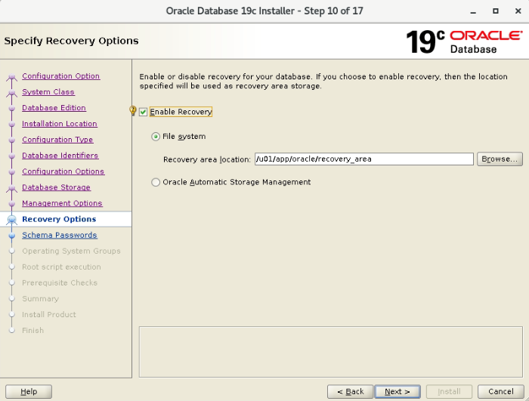Screen dimensions: 529x401
Task: Click the Oracle 19c Database logo
Action: [x=464, y=42]
